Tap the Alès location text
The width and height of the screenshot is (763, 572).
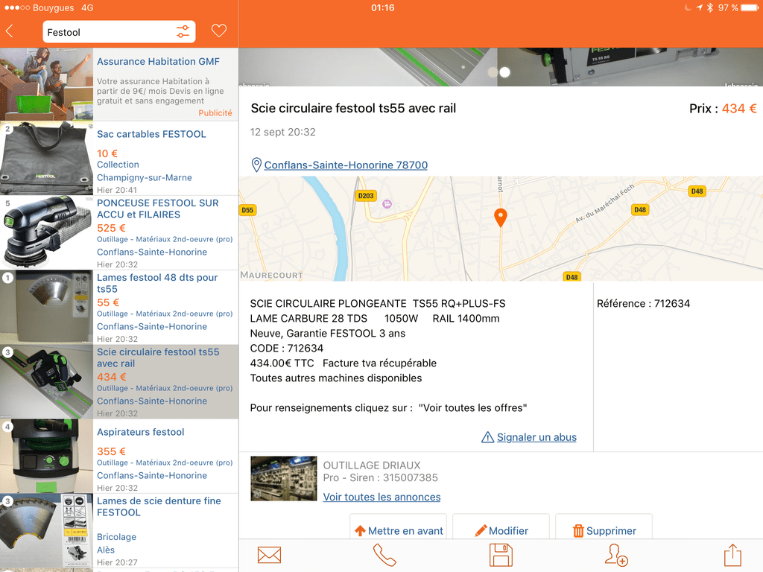[106, 550]
